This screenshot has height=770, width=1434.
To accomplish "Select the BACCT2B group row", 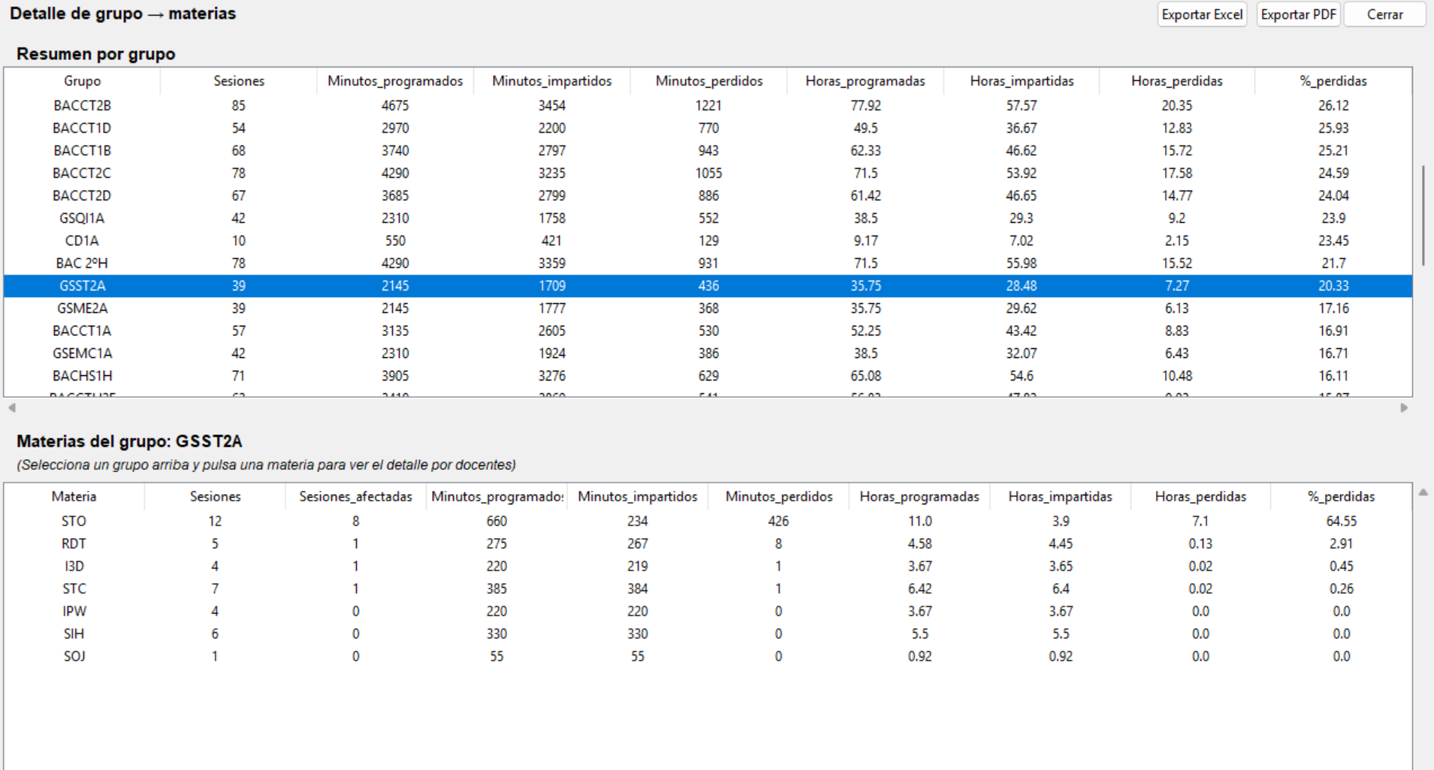I will coord(82,106).
